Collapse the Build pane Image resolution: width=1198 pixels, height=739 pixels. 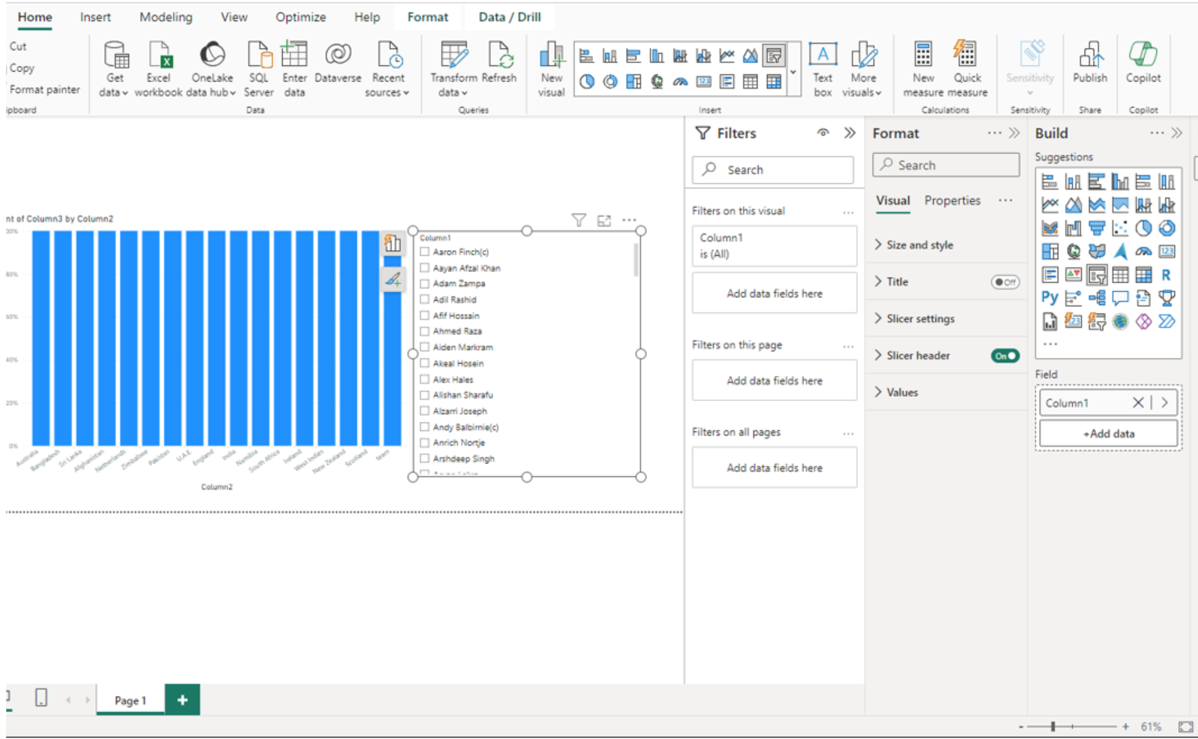[x=1177, y=133]
